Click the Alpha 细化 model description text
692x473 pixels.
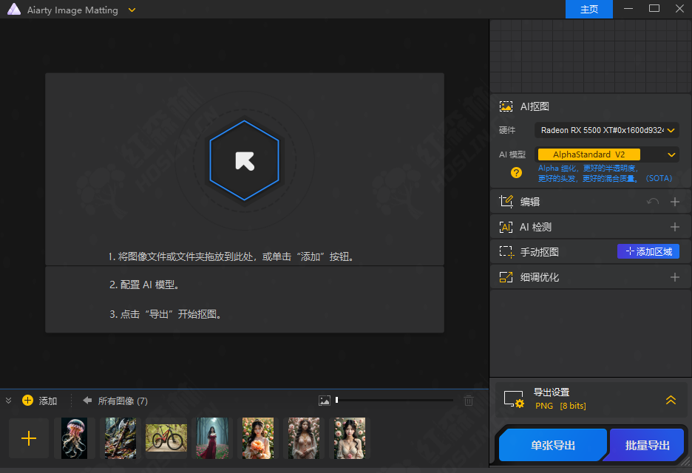tap(605, 174)
